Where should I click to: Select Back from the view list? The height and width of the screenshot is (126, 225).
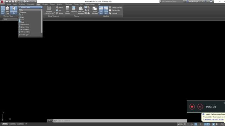click(30, 22)
